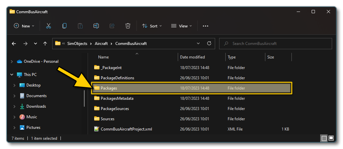Switch to large thumbnails view toggle
Viewport: 343px width, 149px height.
(331, 138)
